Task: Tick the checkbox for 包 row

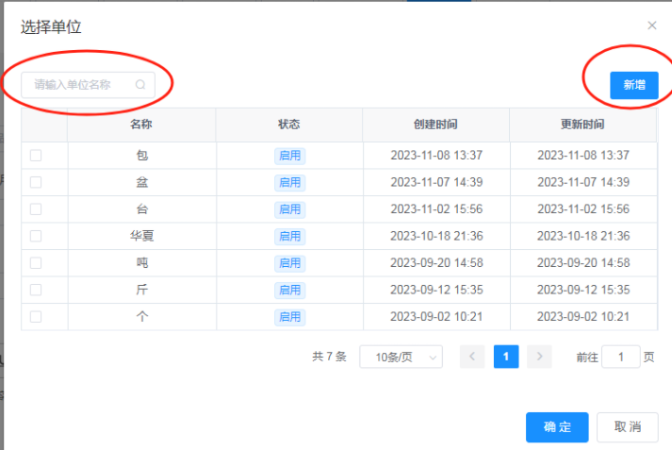Action: [36, 156]
